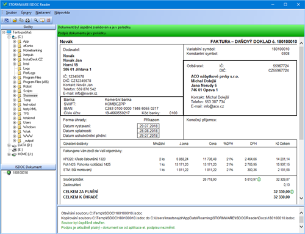Click the red calculator toolbar icon
This screenshot has width=305, height=234.
pyautogui.click(x=49, y=20)
